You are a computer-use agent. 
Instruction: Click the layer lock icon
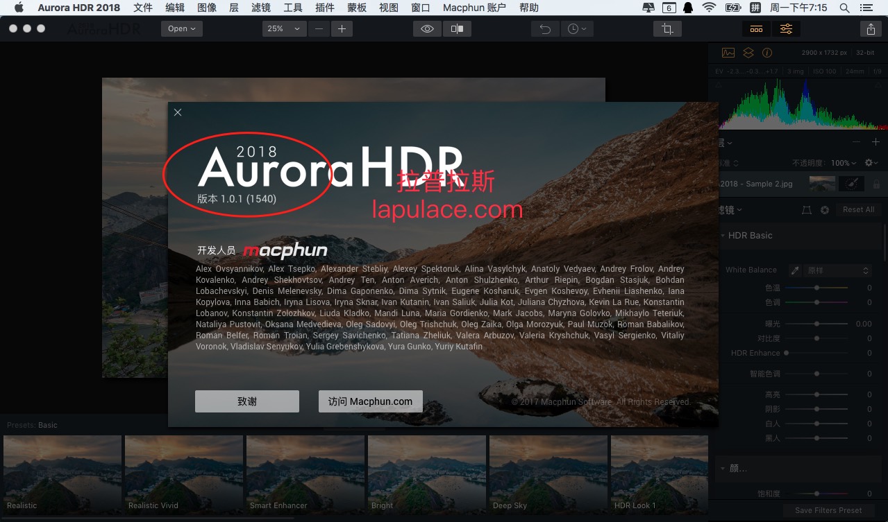pyautogui.click(x=876, y=184)
